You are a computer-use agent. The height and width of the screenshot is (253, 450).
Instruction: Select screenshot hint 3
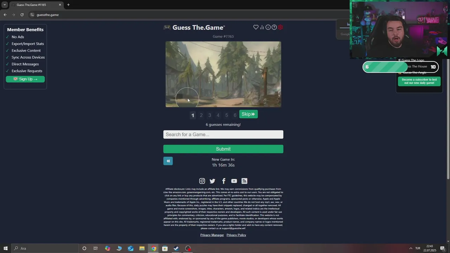(x=210, y=115)
